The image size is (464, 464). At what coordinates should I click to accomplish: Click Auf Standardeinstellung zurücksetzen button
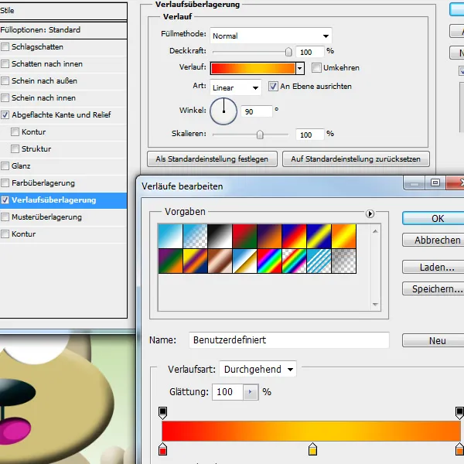click(356, 159)
